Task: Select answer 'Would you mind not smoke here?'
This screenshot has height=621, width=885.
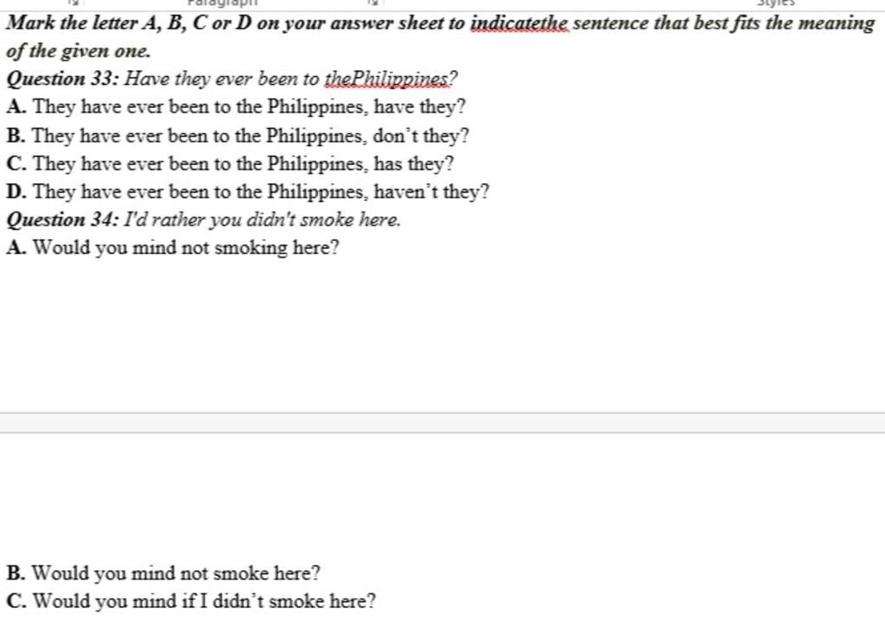Action: tap(163, 573)
